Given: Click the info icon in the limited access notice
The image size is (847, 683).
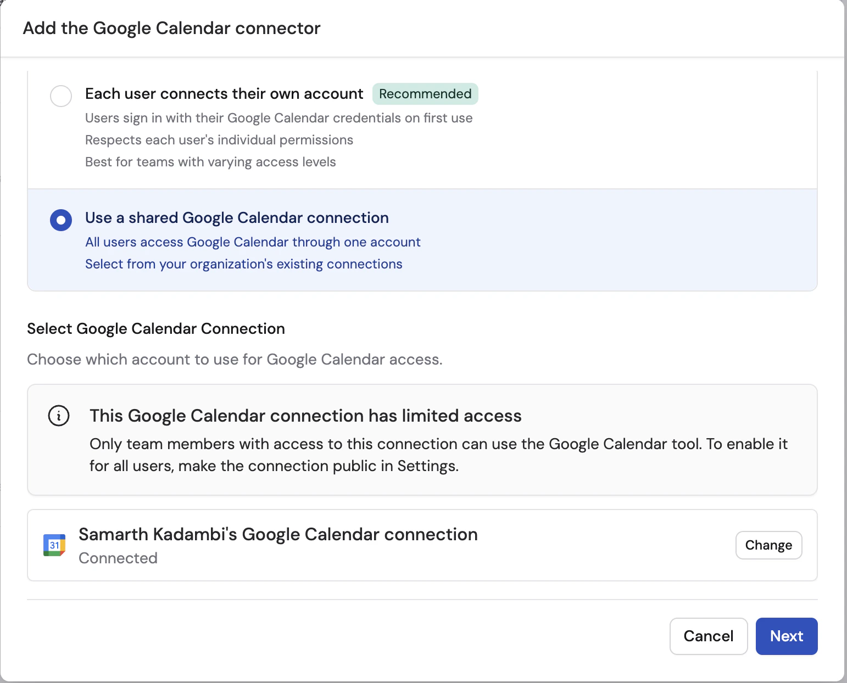Looking at the screenshot, I should [x=59, y=416].
